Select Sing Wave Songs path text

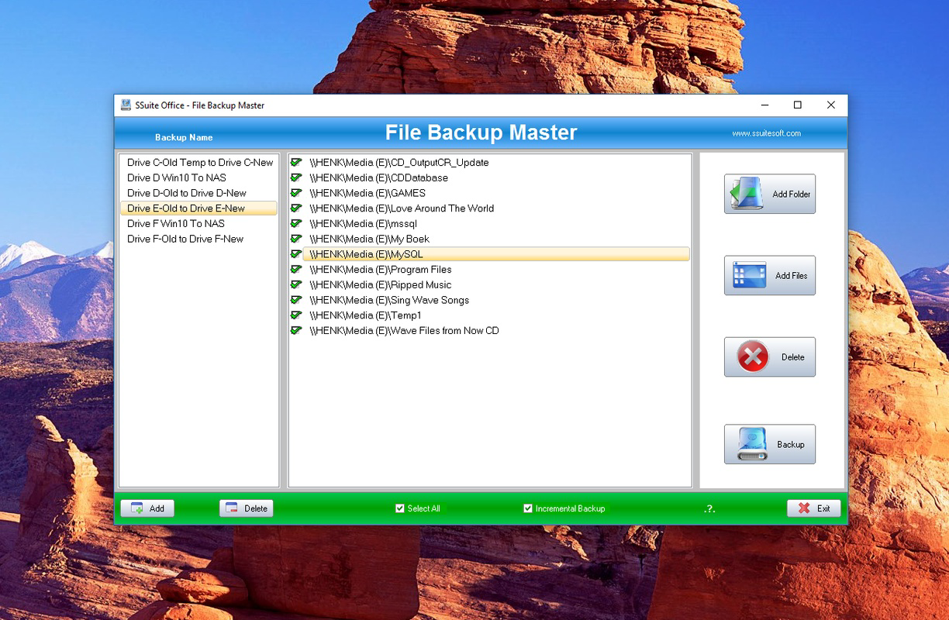click(389, 300)
